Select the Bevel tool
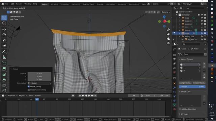Image resolution: width=216 pixels, height=121 pixels. tap(4, 80)
